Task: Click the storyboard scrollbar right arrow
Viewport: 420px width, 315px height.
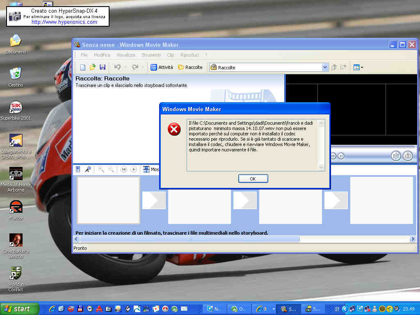Action: [x=413, y=239]
